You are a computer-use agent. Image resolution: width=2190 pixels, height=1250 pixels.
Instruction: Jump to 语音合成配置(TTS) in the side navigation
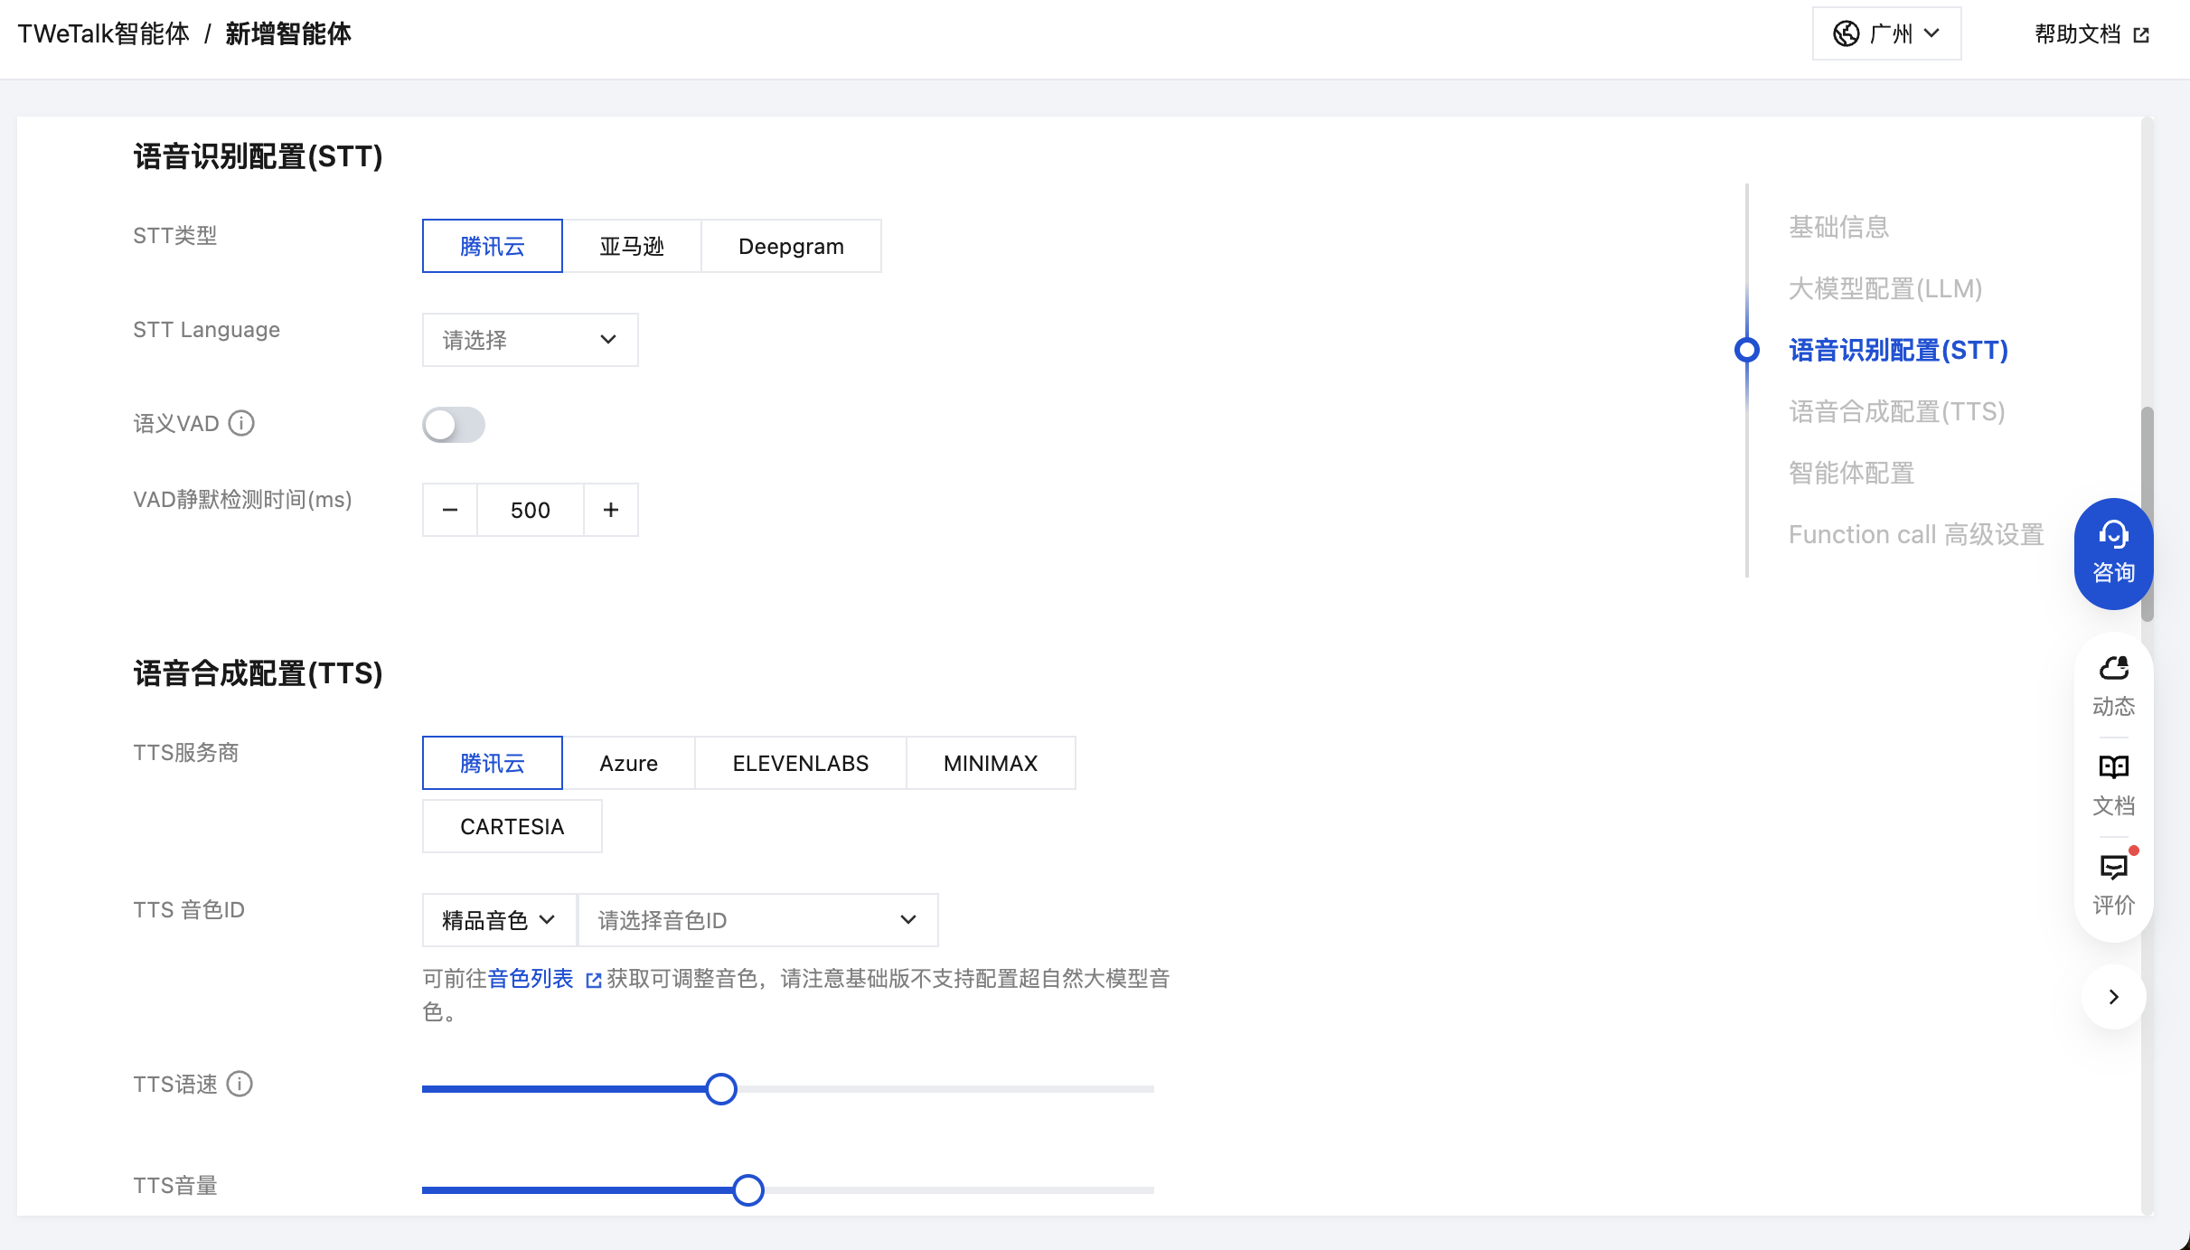pos(1896,412)
